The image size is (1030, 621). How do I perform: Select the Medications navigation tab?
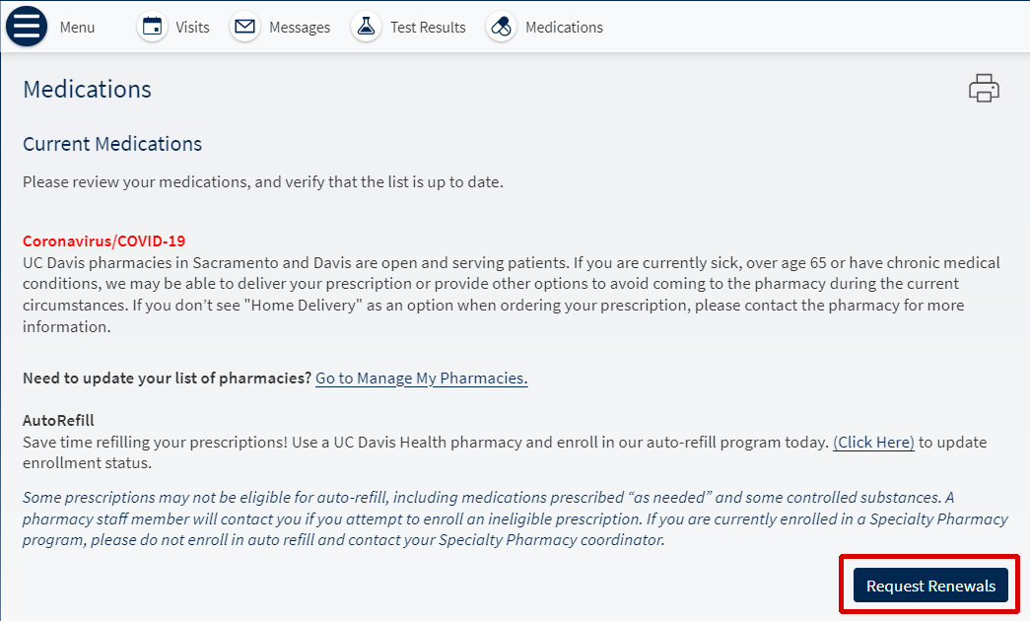coord(563,27)
